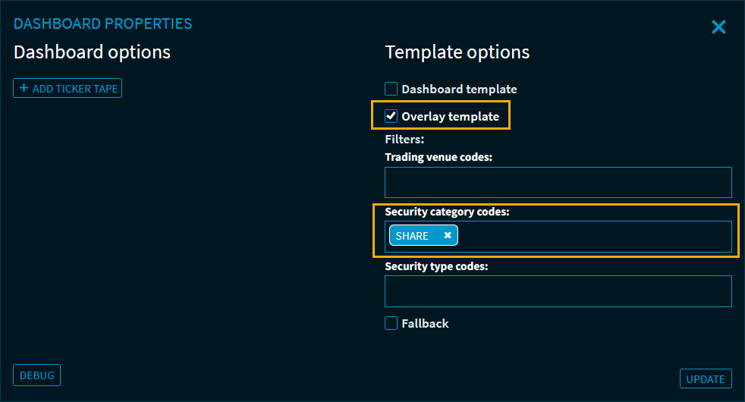Click the Security type codes input box
Screen dimensions: 745x402
coord(558,291)
